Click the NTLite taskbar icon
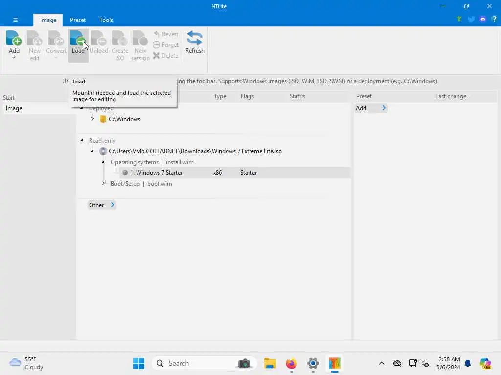Screen dimensions: 501x375 click(x=335, y=363)
